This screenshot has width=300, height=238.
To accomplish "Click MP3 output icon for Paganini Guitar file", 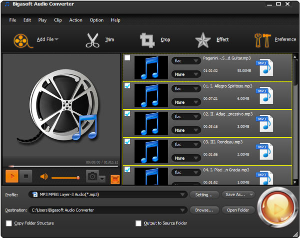I will [x=265, y=67].
